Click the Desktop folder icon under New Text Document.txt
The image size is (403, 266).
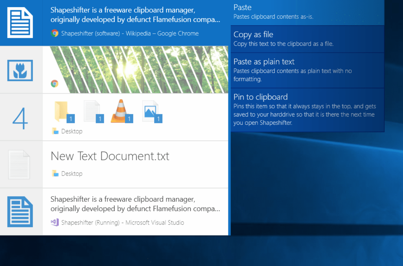coord(55,174)
